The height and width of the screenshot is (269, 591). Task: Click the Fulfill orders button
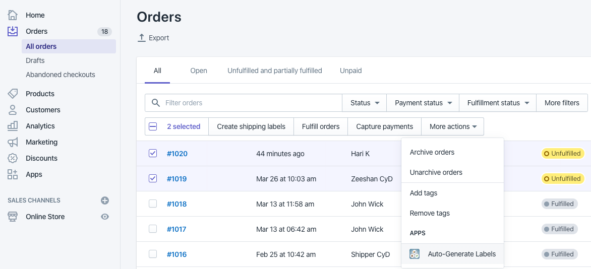[x=321, y=126]
